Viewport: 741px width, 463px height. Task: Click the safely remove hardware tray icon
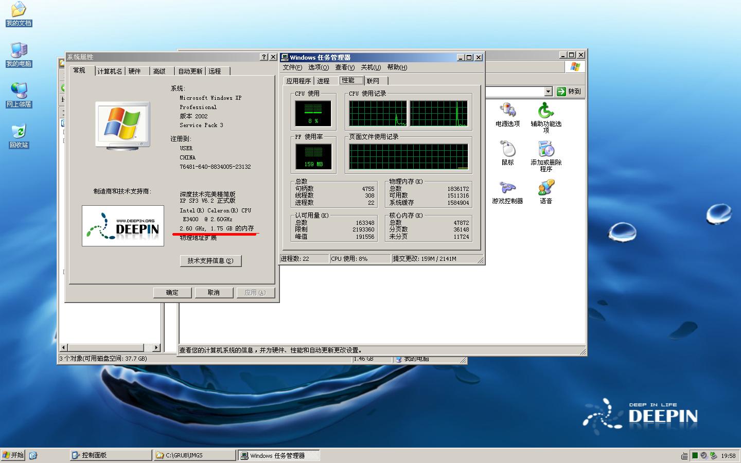point(713,455)
